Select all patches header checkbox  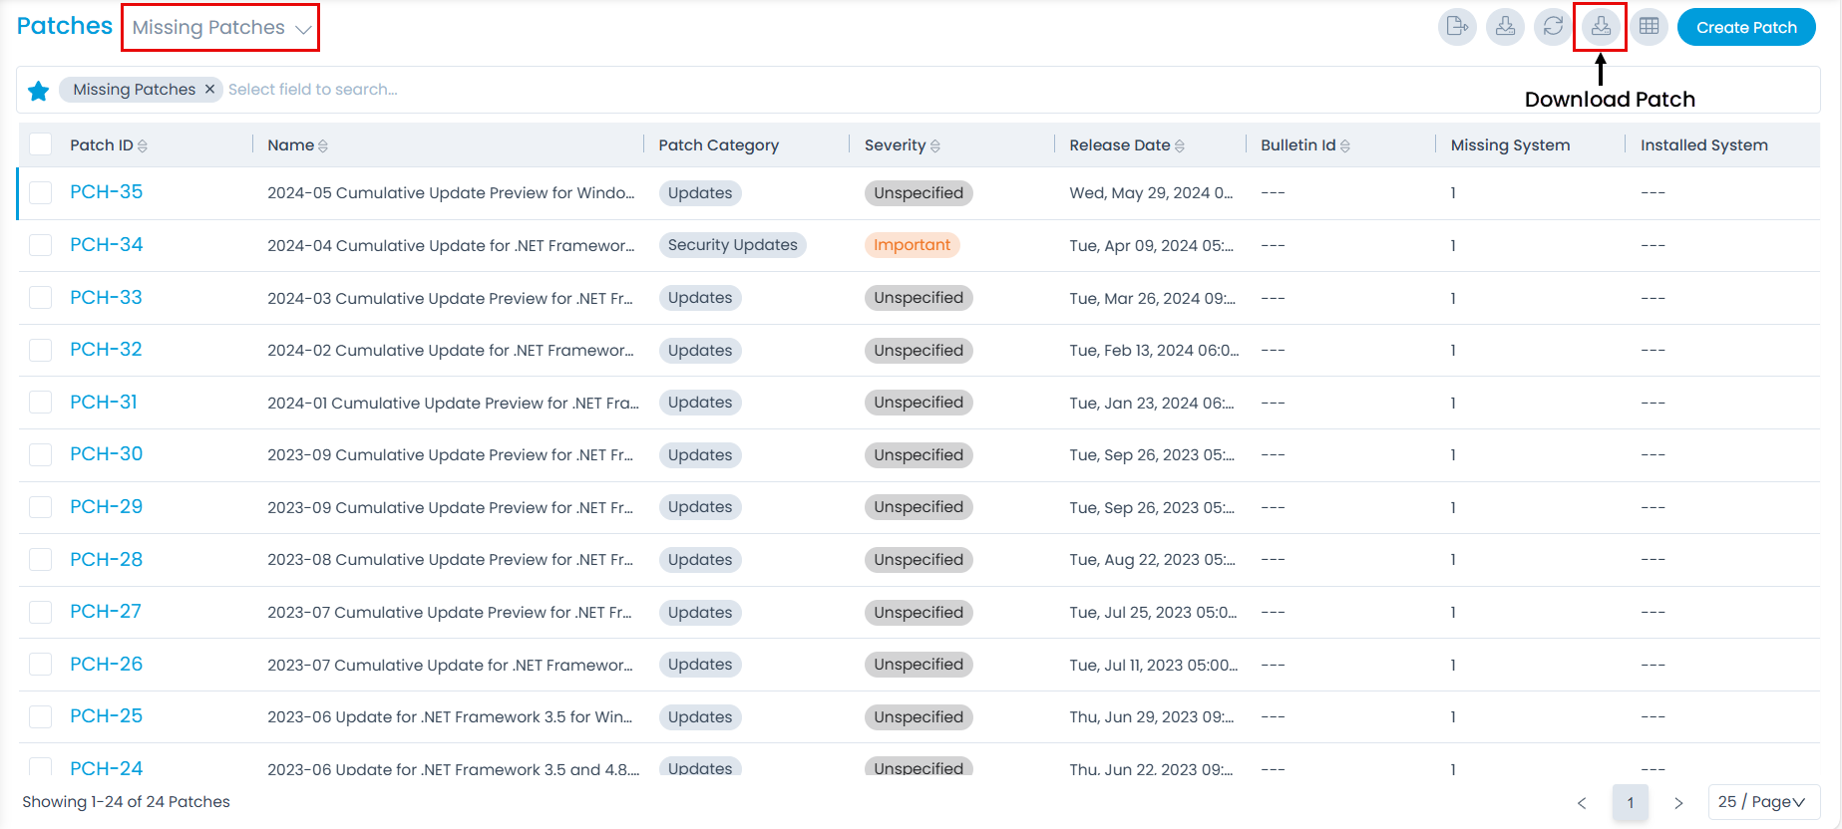pyautogui.click(x=40, y=144)
